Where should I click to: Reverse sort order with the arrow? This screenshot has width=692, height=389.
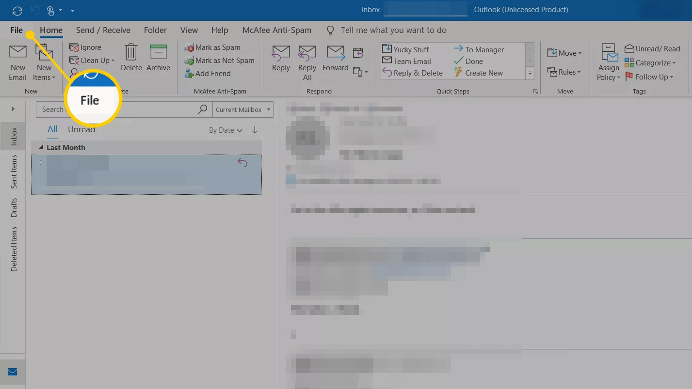pos(255,130)
